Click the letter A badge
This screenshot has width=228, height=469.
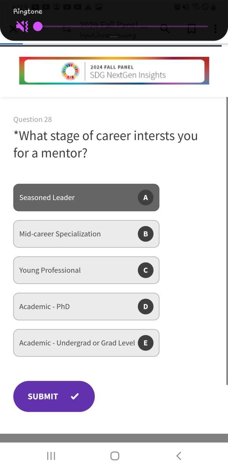(x=145, y=197)
